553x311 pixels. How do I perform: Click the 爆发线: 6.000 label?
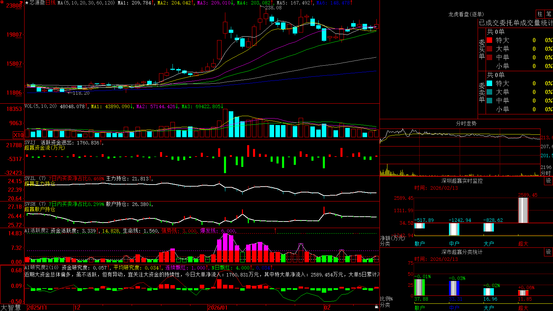218,231
